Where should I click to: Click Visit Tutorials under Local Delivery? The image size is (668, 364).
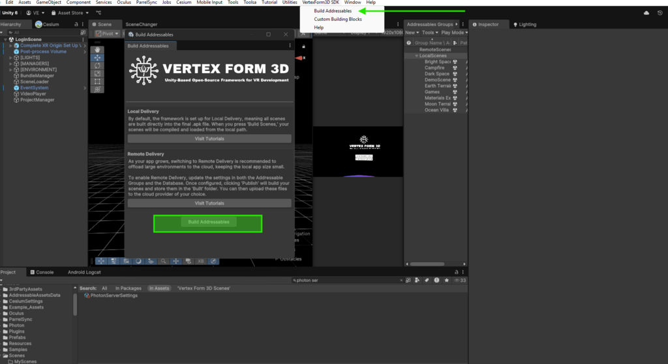pyautogui.click(x=209, y=139)
